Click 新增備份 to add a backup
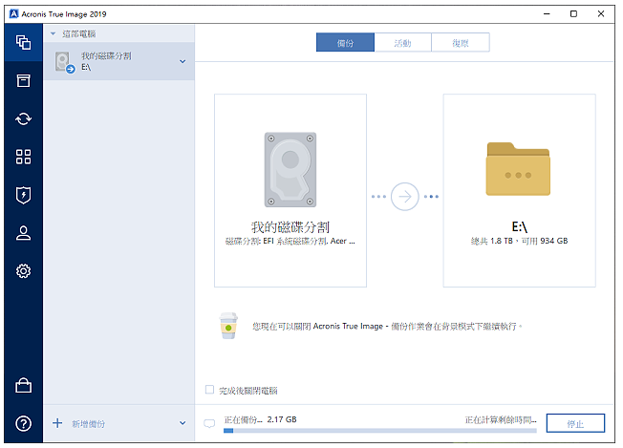Image resolution: width=623 pixels, height=448 pixels. 88,424
